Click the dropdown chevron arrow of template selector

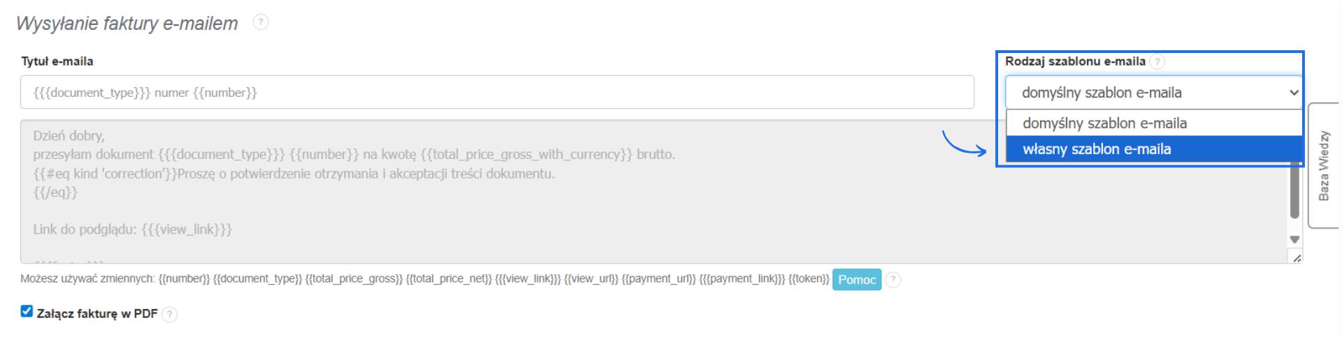click(x=1293, y=93)
